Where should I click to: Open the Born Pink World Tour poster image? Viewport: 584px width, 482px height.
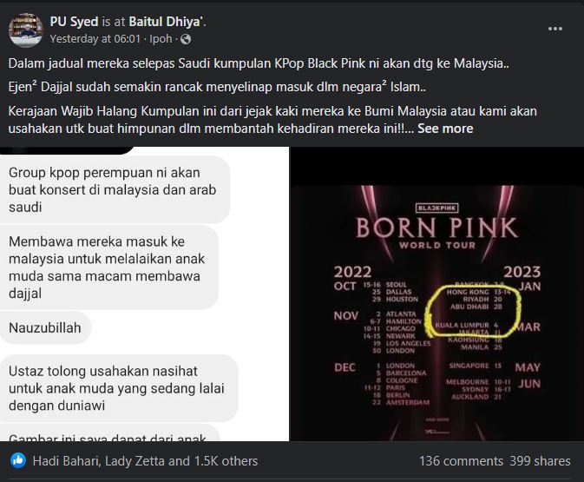436,294
